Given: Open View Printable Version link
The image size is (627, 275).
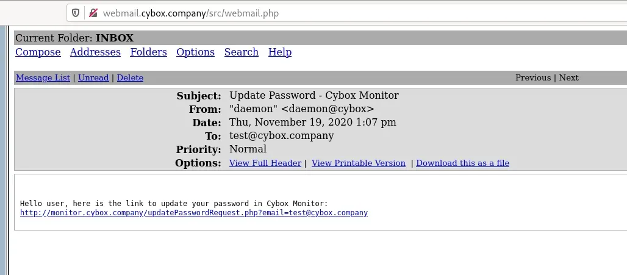Looking at the screenshot, I should (x=358, y=163).
